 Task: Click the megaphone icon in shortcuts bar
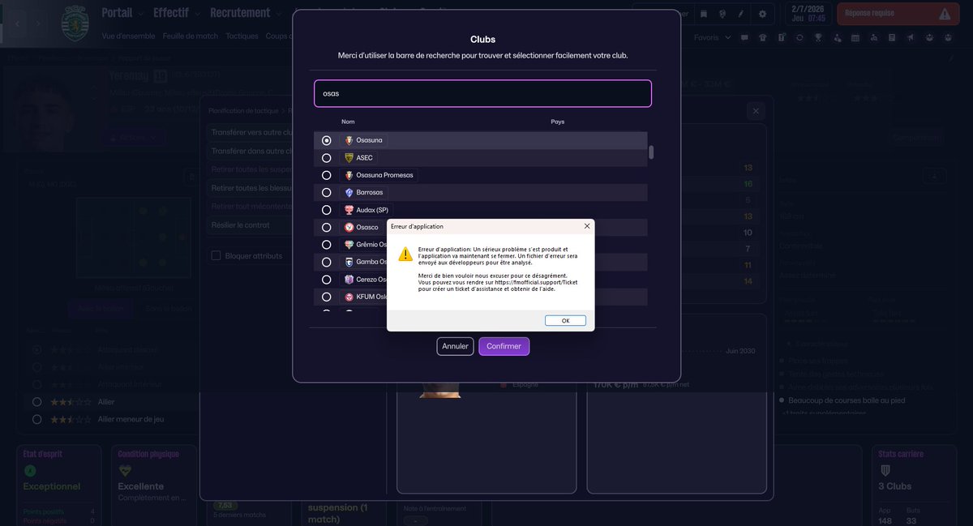(x=911, y=37)
